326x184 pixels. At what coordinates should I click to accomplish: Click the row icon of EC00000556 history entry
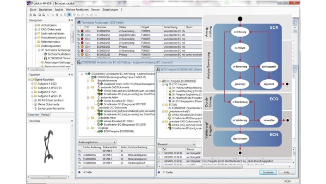tap(80, 155)
